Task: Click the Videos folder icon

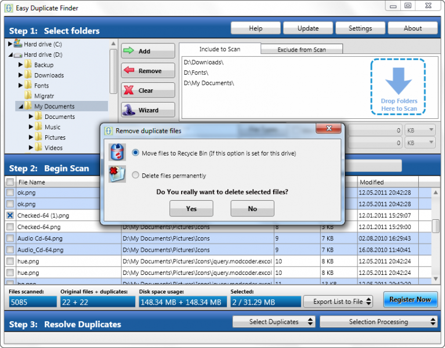Action: (x=38, y=147)
